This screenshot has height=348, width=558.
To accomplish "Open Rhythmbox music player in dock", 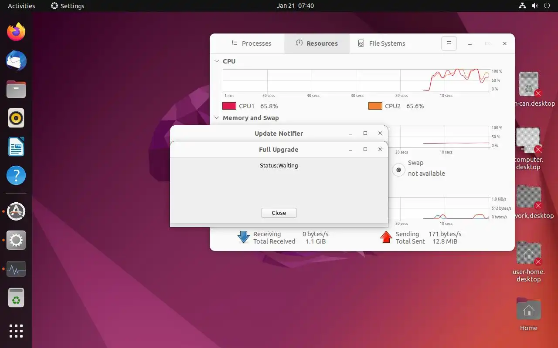I will (x=16, y=118).
